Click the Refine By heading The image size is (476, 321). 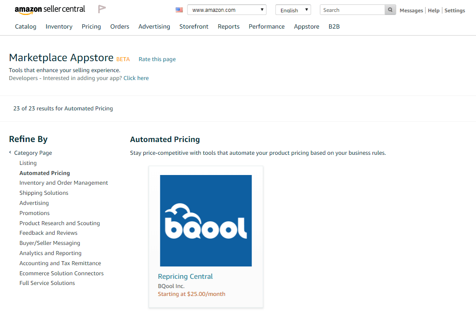[x=28, y=139]
